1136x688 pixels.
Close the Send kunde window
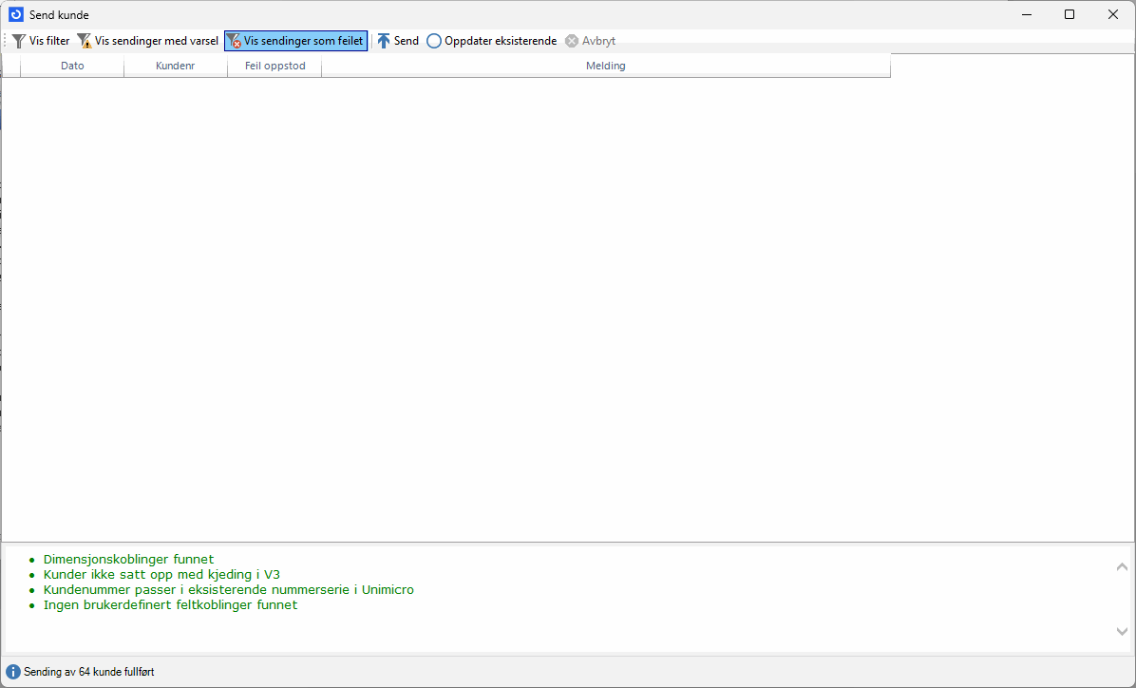pyautogui.click(x=1113, y=15)
